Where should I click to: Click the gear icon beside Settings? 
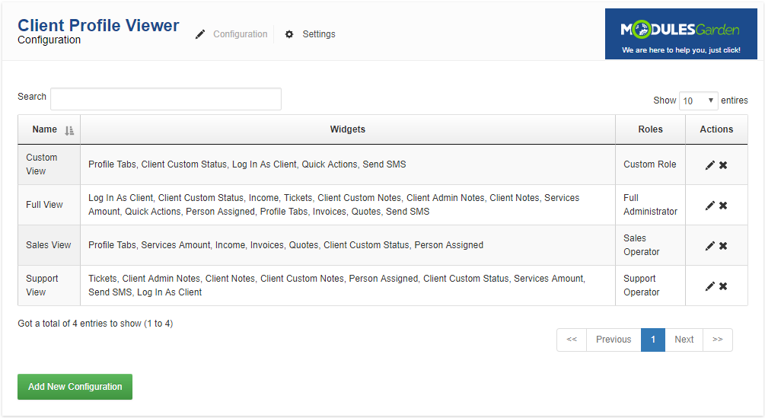(x=289, y=34)
